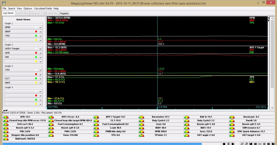Image resolution: width=277 pixels, height=145 pixels.
Task: Click the red color swatch beside MAP
Action: (x=36, y=31)
